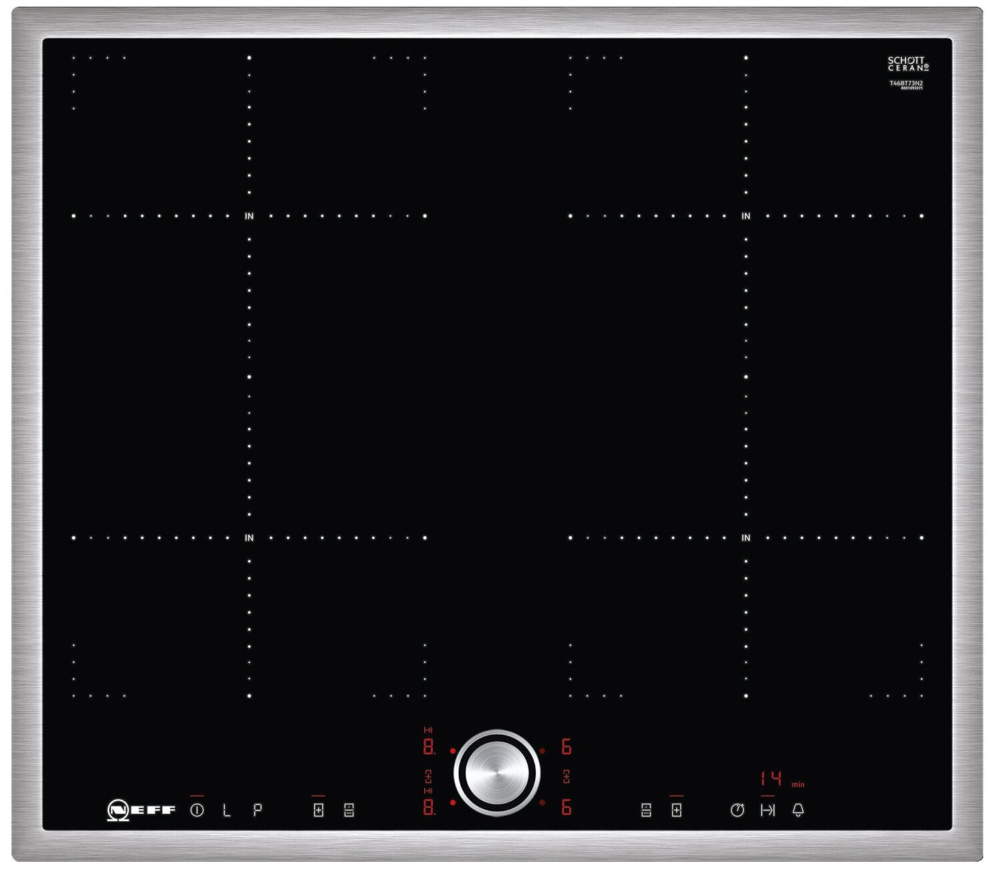The image size is (992, 869).
Task: Touch the kitchen alarm bell symbol
Action: coord(799,810)
